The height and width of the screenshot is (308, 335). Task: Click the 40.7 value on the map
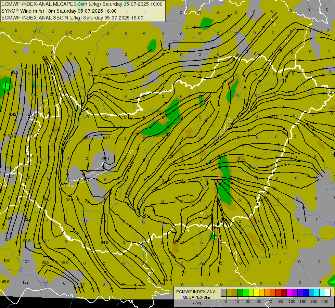click(x=106, y=138)
